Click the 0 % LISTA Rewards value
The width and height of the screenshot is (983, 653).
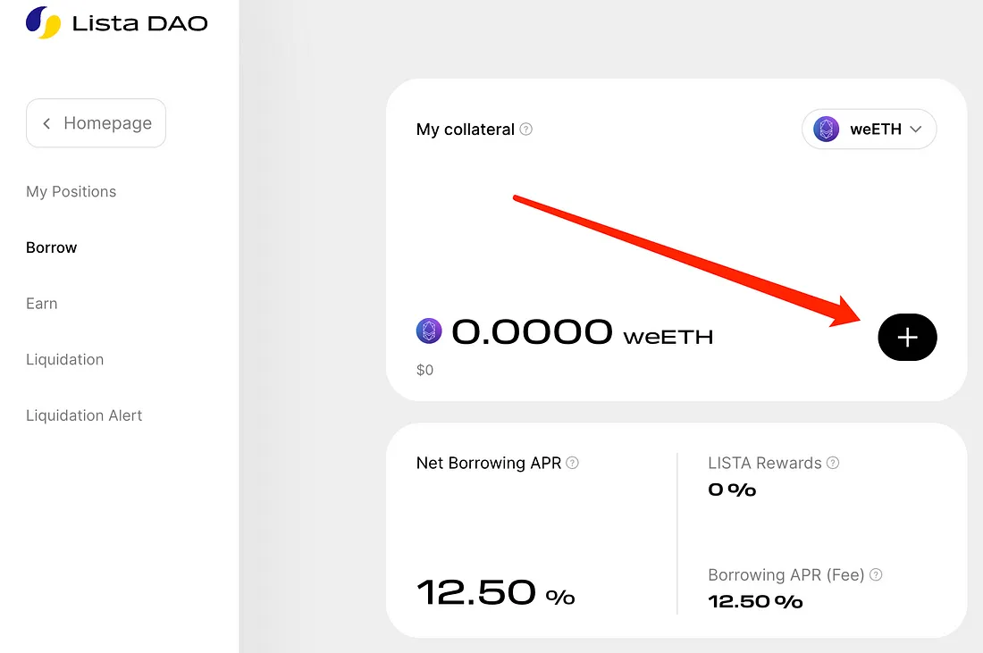[x=732, y=490]
